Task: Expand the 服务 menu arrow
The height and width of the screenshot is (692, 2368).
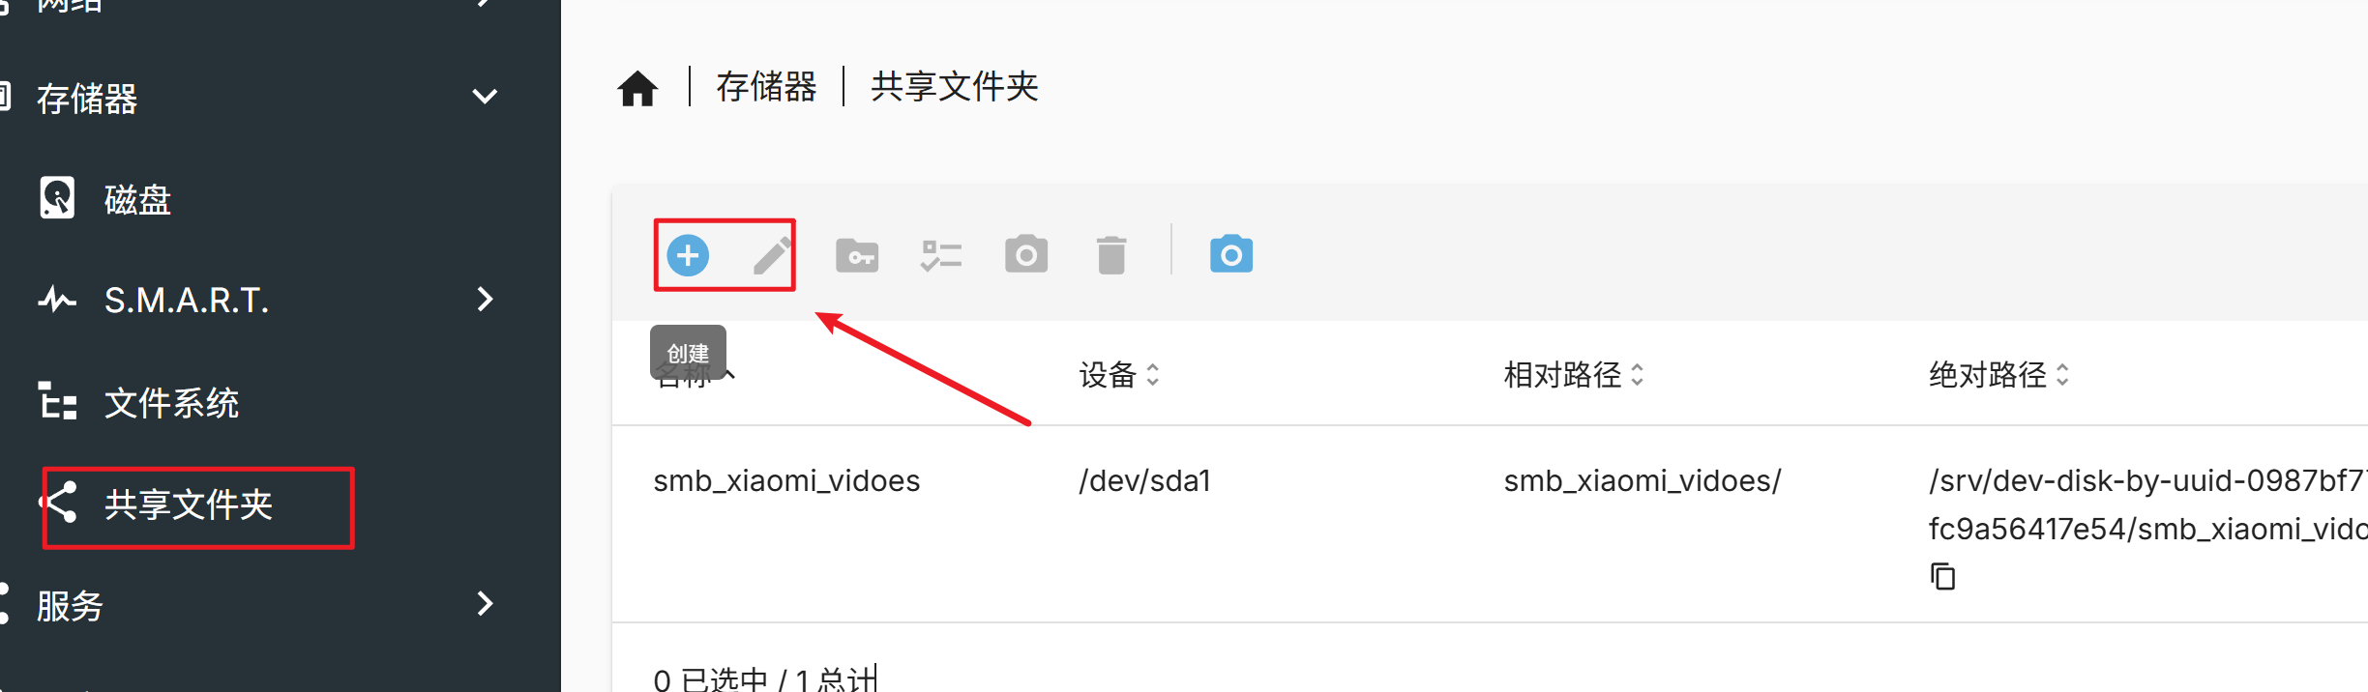Action: point(486,604)
